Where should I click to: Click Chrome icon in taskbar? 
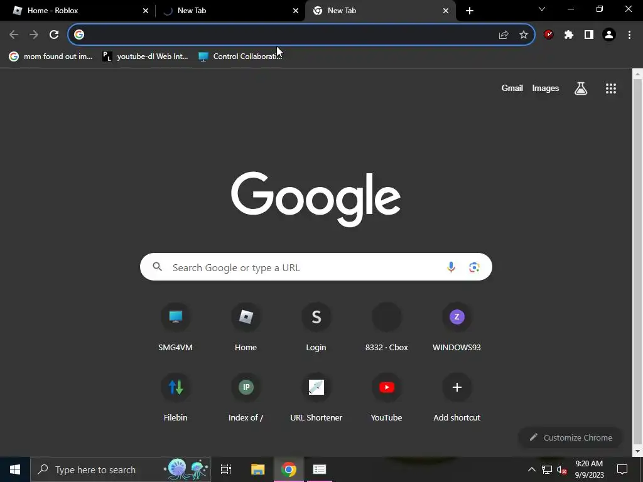click(289, 469)
